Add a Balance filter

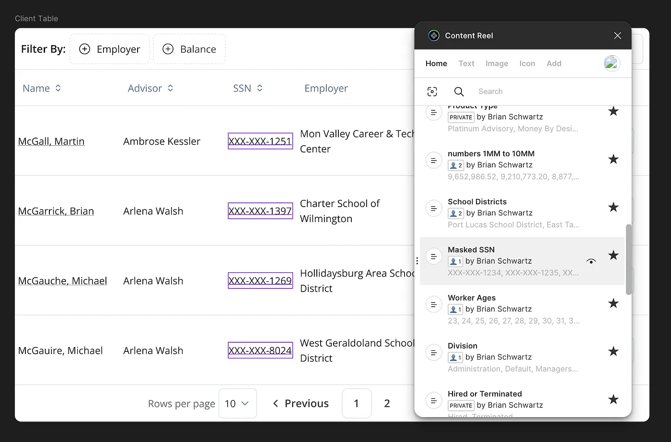tap(189, 49)
